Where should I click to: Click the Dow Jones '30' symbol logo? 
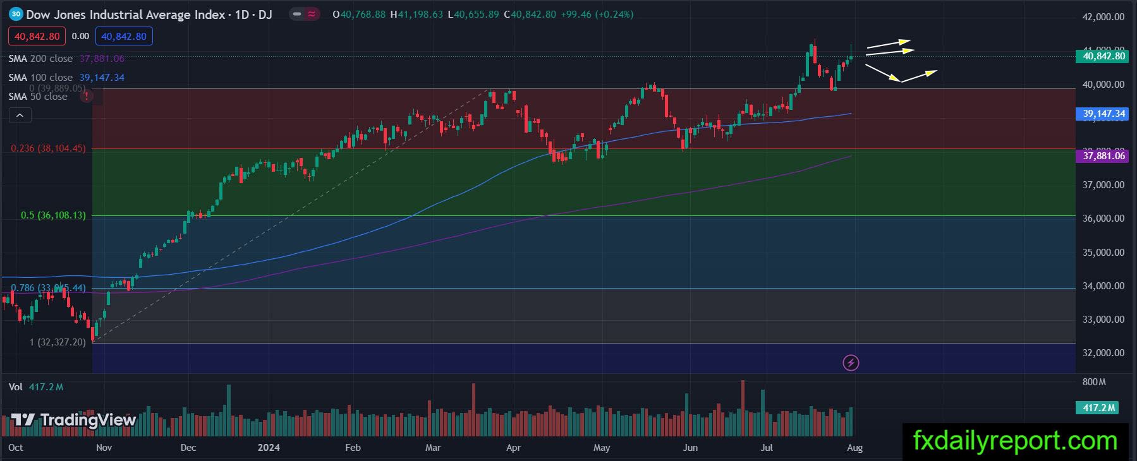tap(16, 14)
